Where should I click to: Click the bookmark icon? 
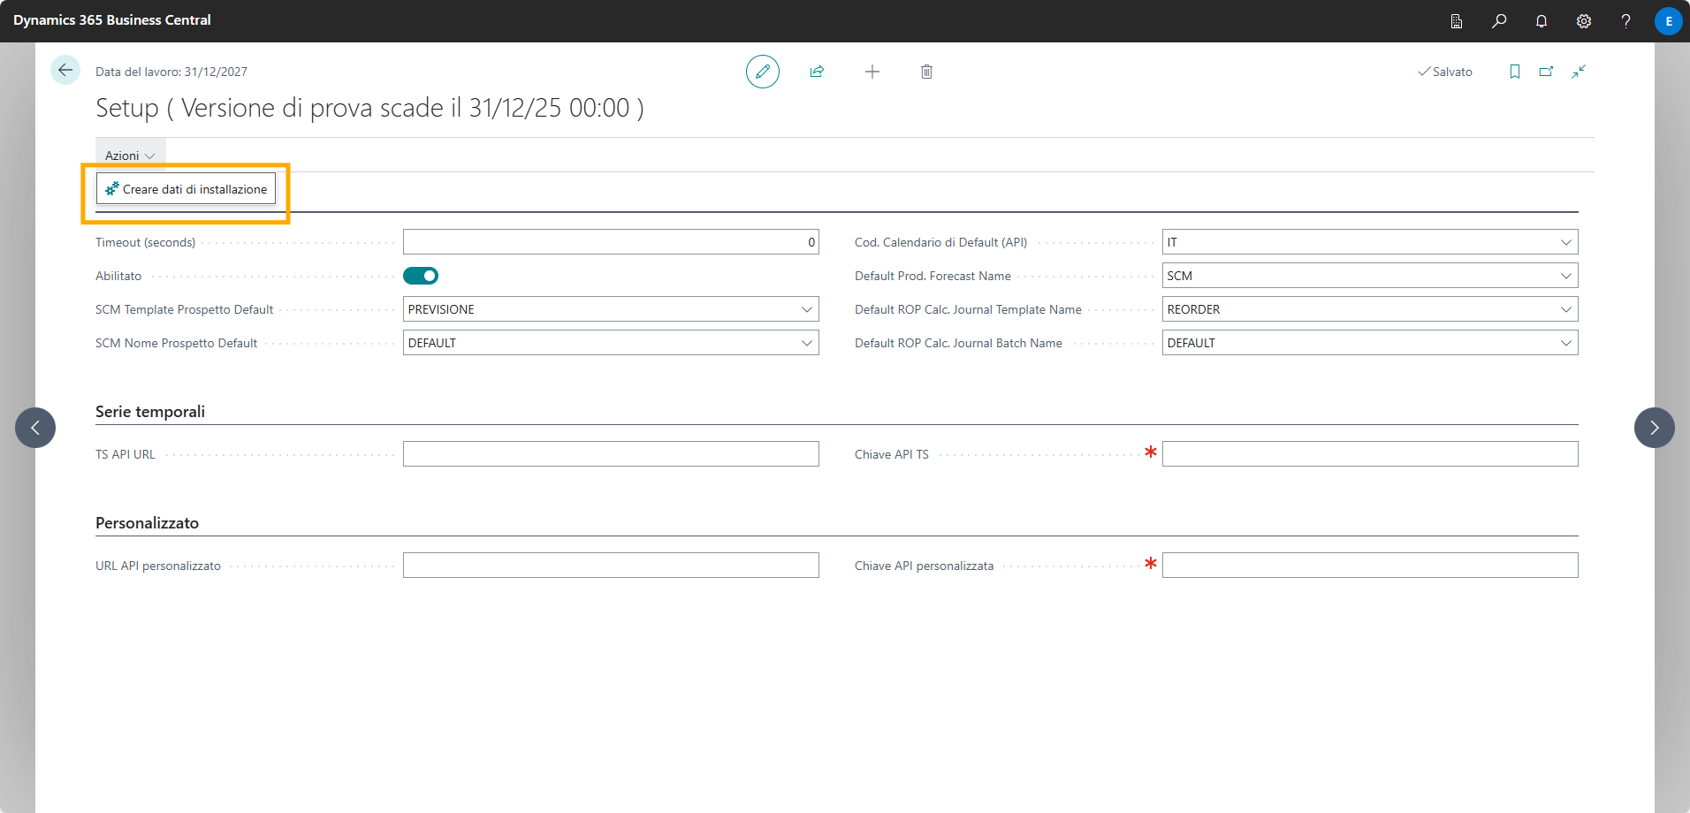[1514, 72]
